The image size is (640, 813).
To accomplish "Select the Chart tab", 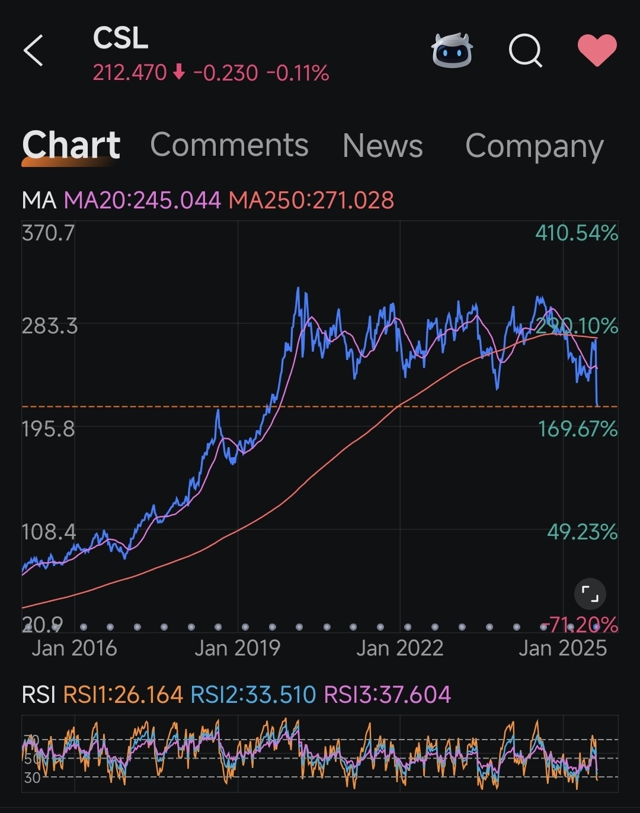I will 71,146.
